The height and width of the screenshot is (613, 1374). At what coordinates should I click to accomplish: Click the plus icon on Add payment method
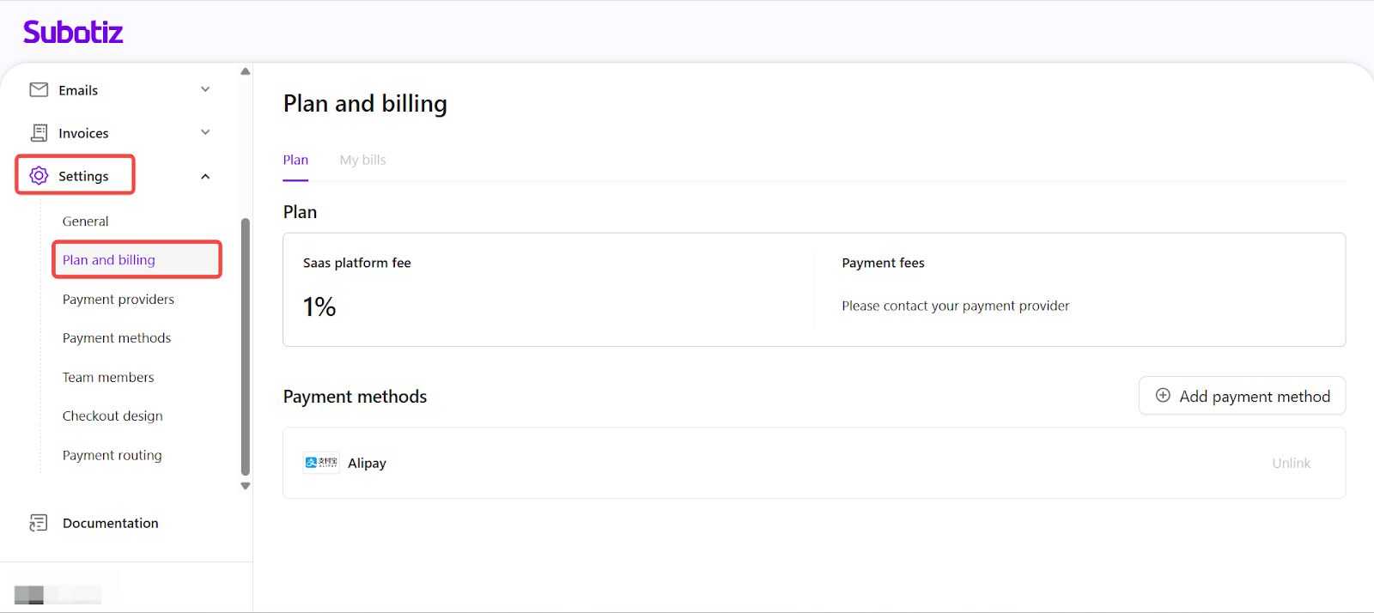[1163, 396]
